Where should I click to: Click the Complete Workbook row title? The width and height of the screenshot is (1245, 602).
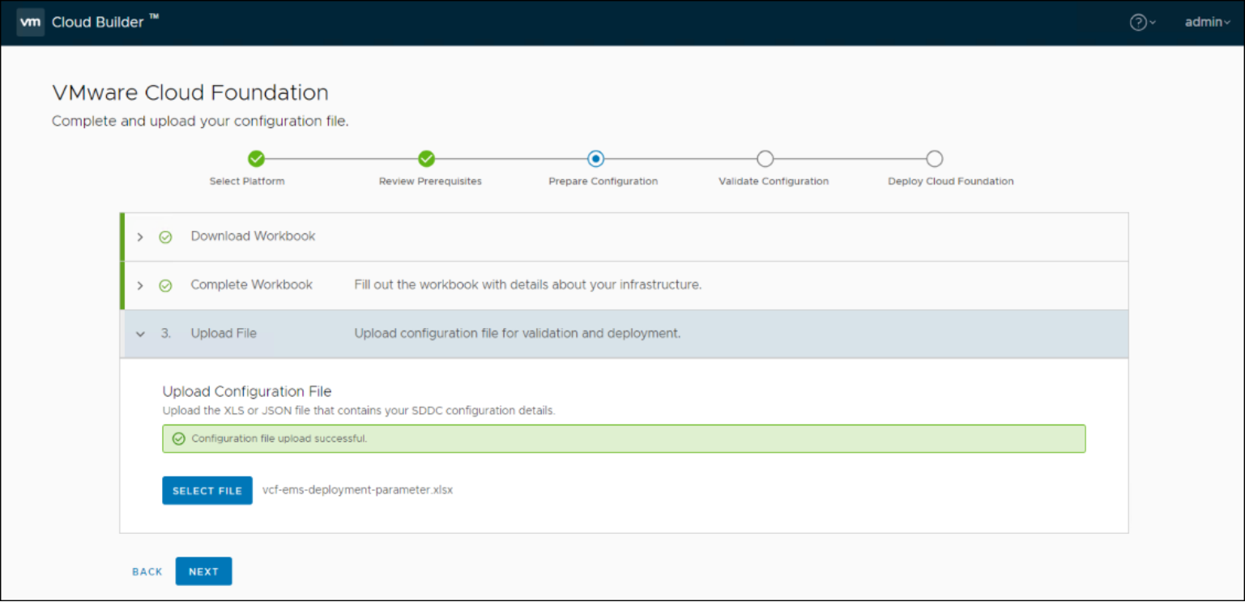(252, 285)
